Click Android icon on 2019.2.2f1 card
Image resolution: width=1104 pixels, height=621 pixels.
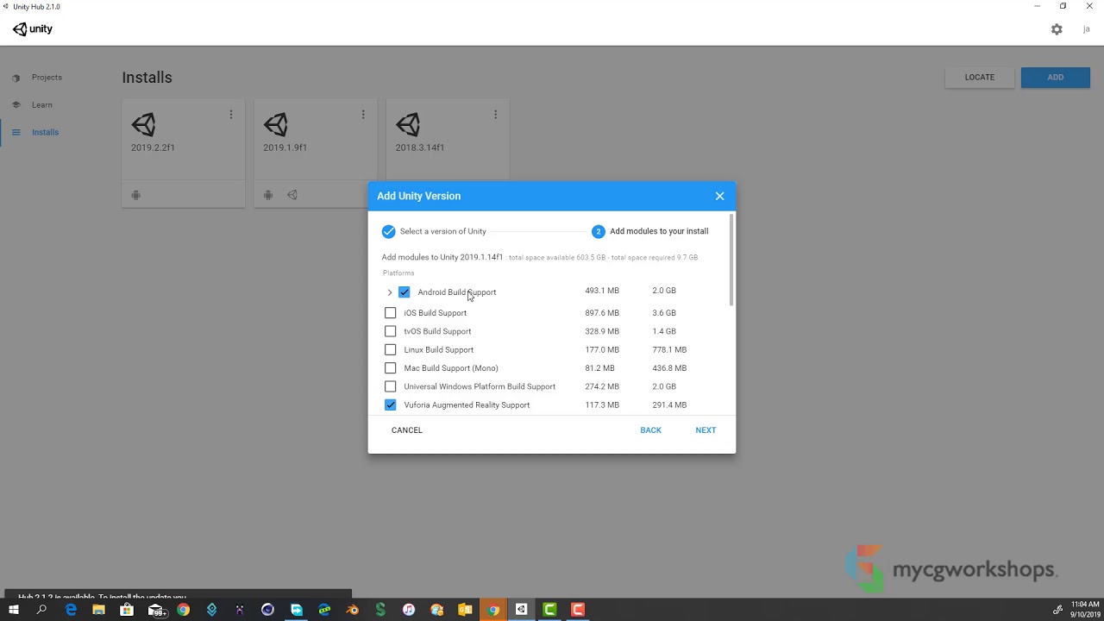[135, 195]
